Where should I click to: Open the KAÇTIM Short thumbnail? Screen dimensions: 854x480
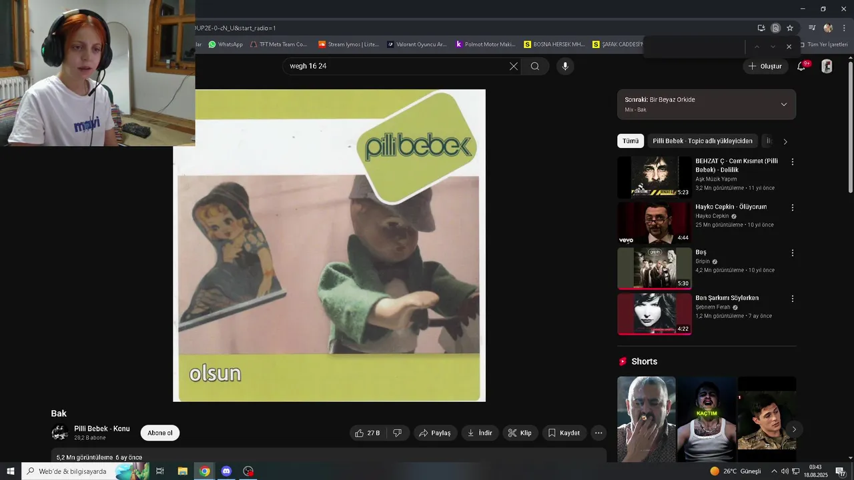(707, 419)
